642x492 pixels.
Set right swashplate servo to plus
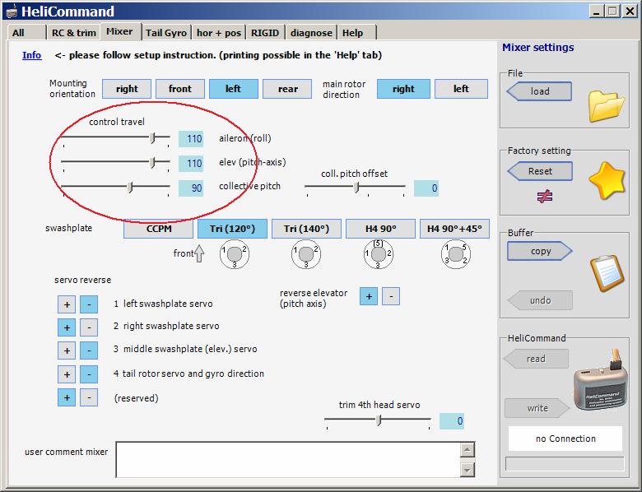point(67,327)
